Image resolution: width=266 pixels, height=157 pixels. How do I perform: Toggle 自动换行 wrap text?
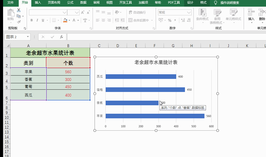pos(137,12)
